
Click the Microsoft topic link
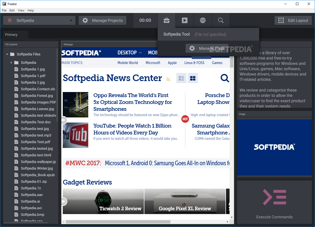(153, 63)
